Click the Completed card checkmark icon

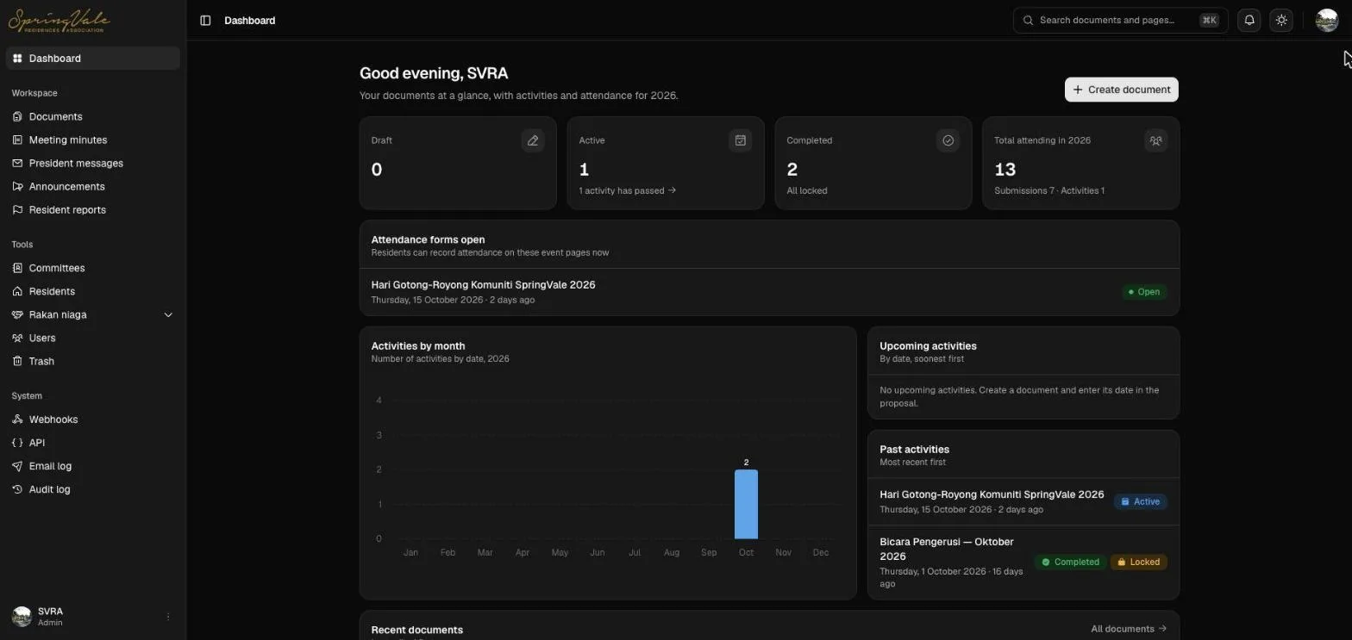click(x=948, y=140)
